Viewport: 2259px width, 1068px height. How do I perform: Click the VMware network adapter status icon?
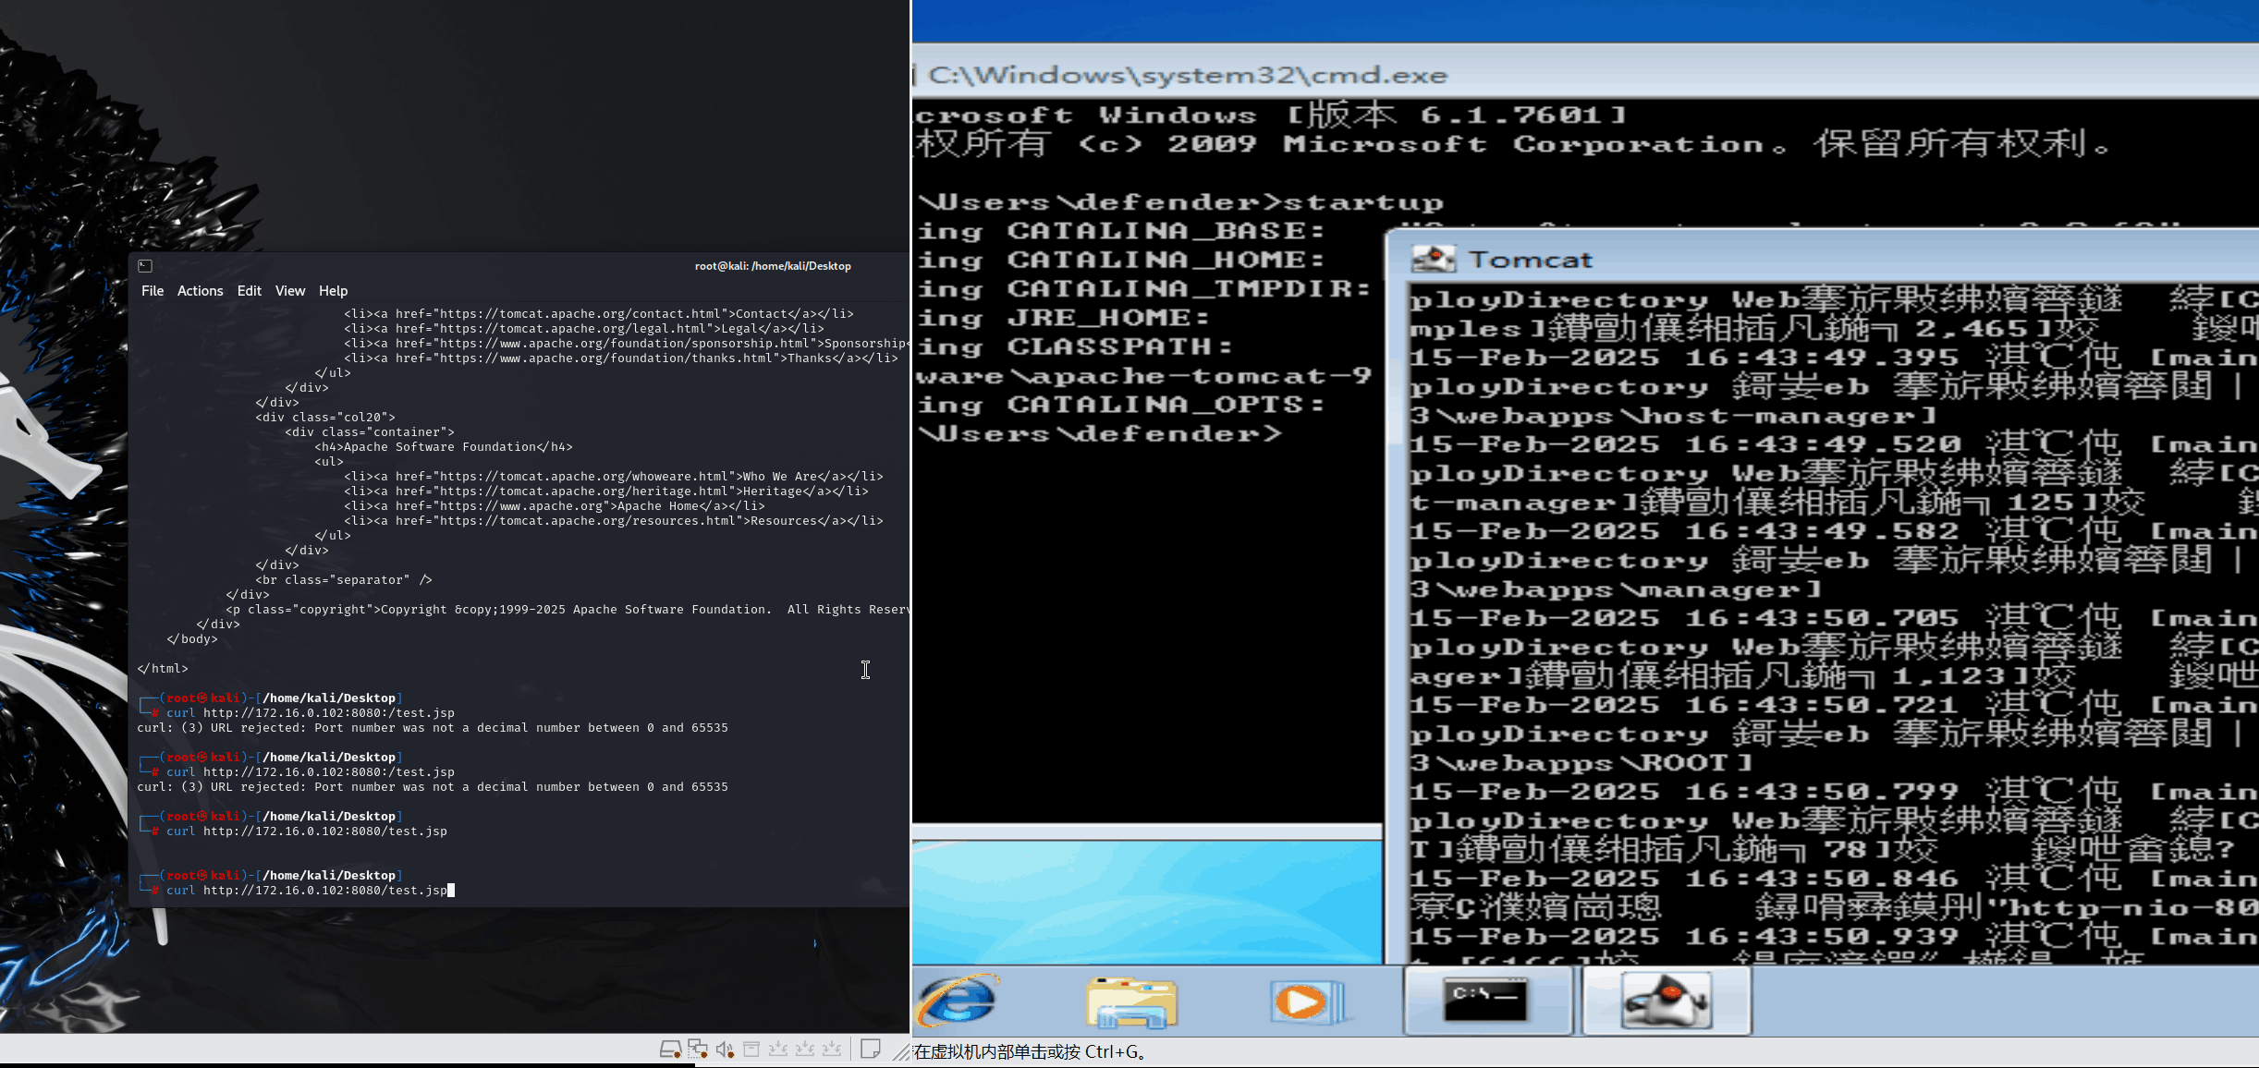(698, 1050)
